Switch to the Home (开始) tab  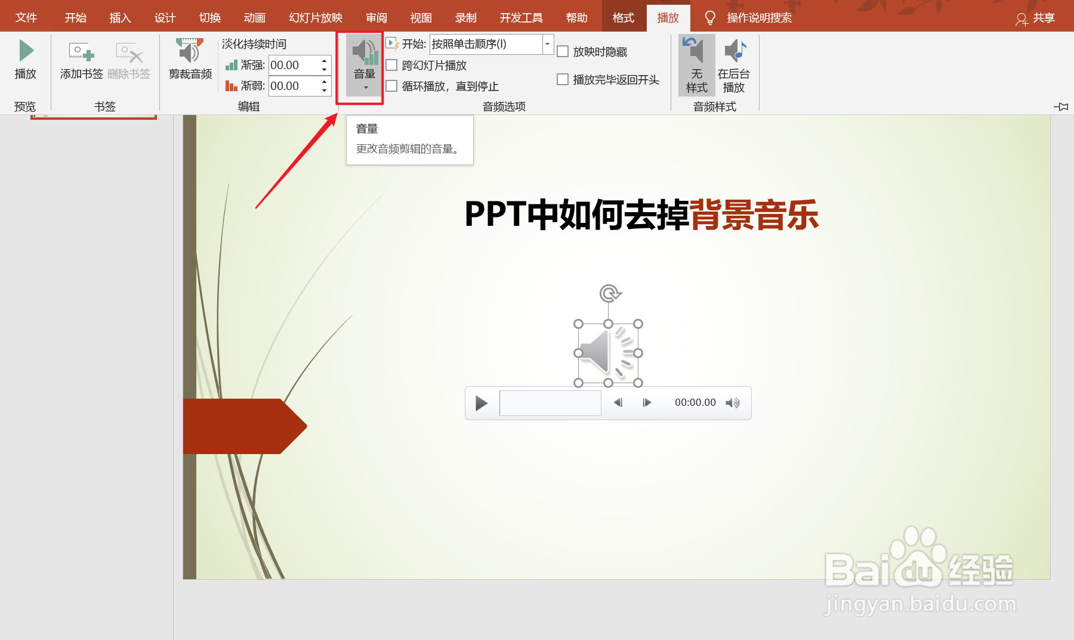(x=76, y=18)
